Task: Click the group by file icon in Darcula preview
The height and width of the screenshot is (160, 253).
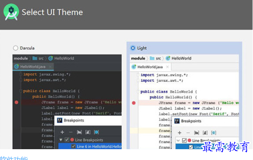Action: pos(88,132)
